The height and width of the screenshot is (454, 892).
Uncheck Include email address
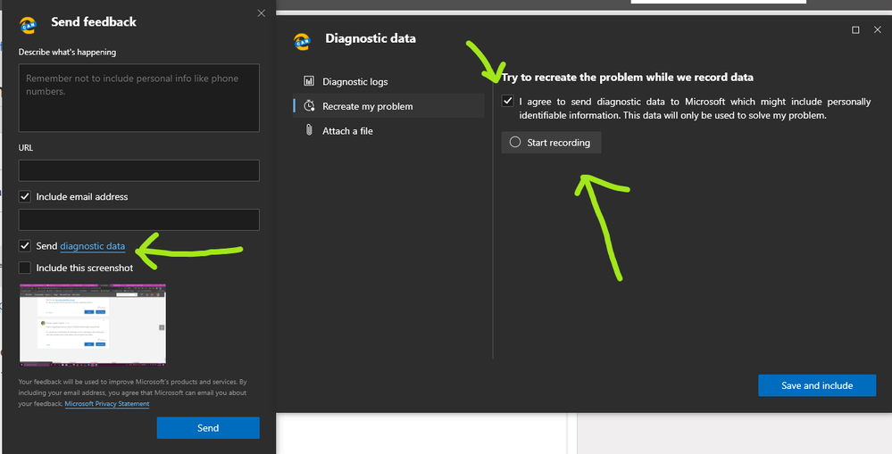24,196
